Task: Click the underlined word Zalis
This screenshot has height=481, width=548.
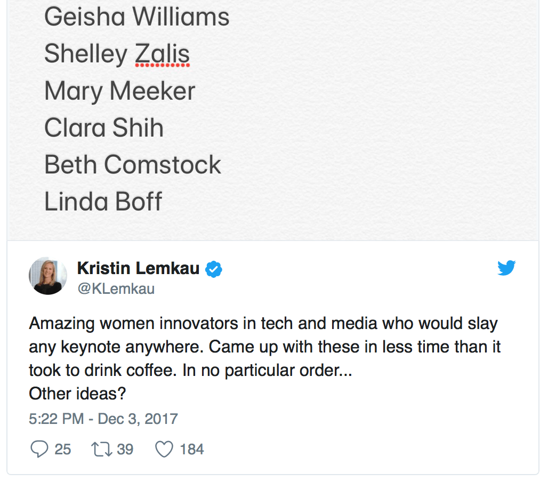Action: coord(162,54)
